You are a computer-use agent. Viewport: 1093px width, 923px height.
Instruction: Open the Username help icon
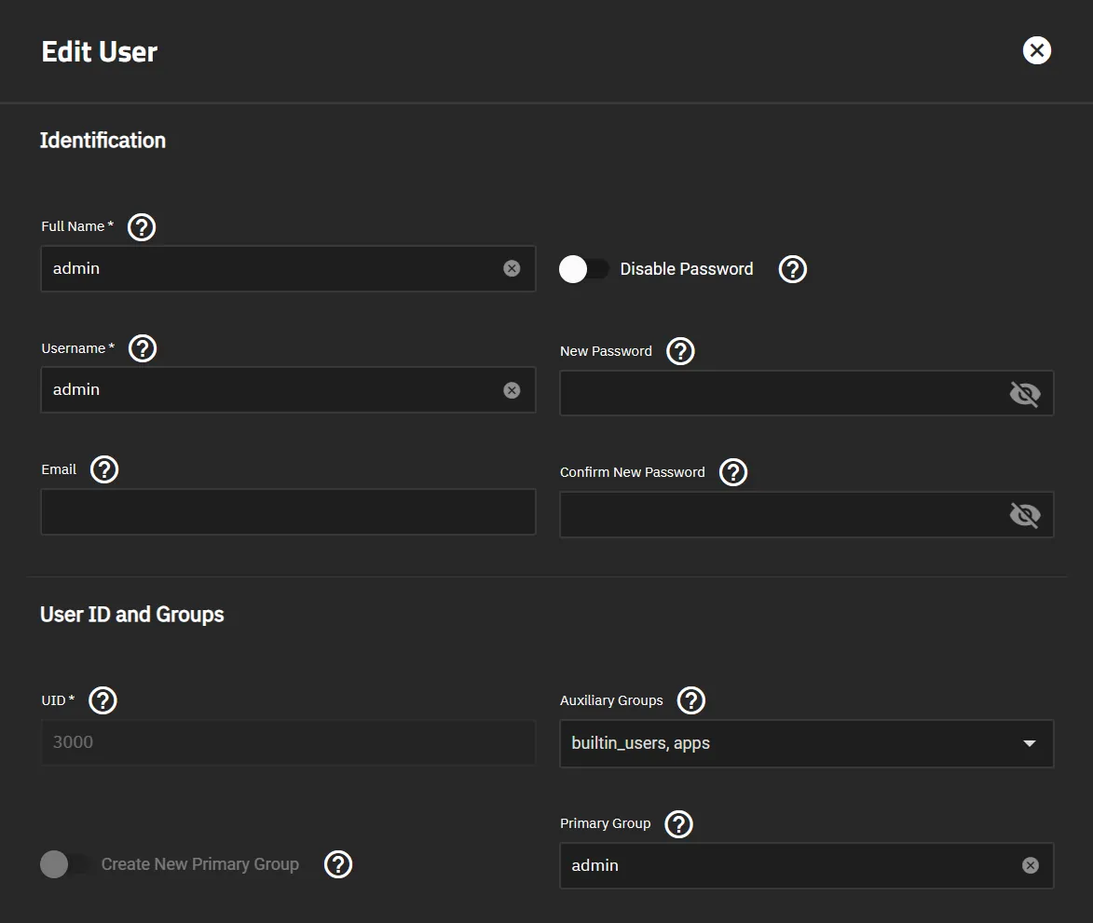(x=142, y=348)
